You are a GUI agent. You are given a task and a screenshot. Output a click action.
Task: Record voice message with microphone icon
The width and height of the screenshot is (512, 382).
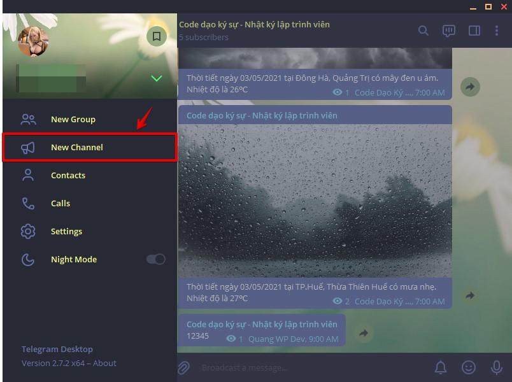[x=496, y=367]
